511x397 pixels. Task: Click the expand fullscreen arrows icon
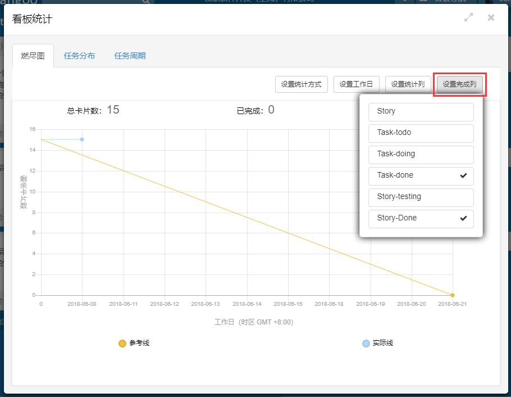tap(468, 18)
